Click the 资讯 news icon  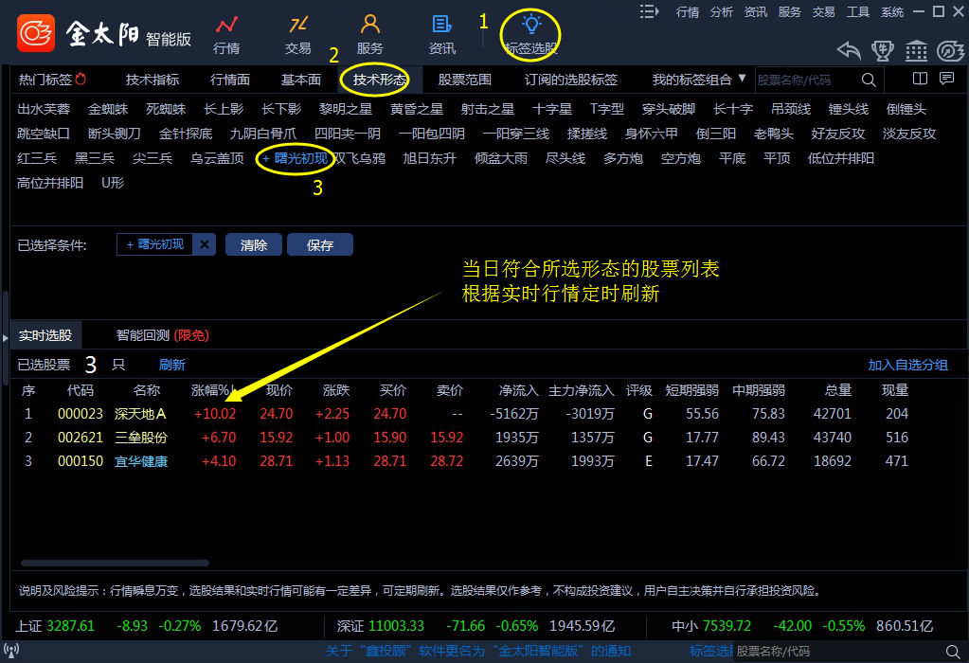(441, 34)
